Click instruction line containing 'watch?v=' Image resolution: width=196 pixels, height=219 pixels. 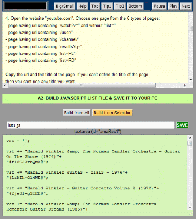coord(61,26)
